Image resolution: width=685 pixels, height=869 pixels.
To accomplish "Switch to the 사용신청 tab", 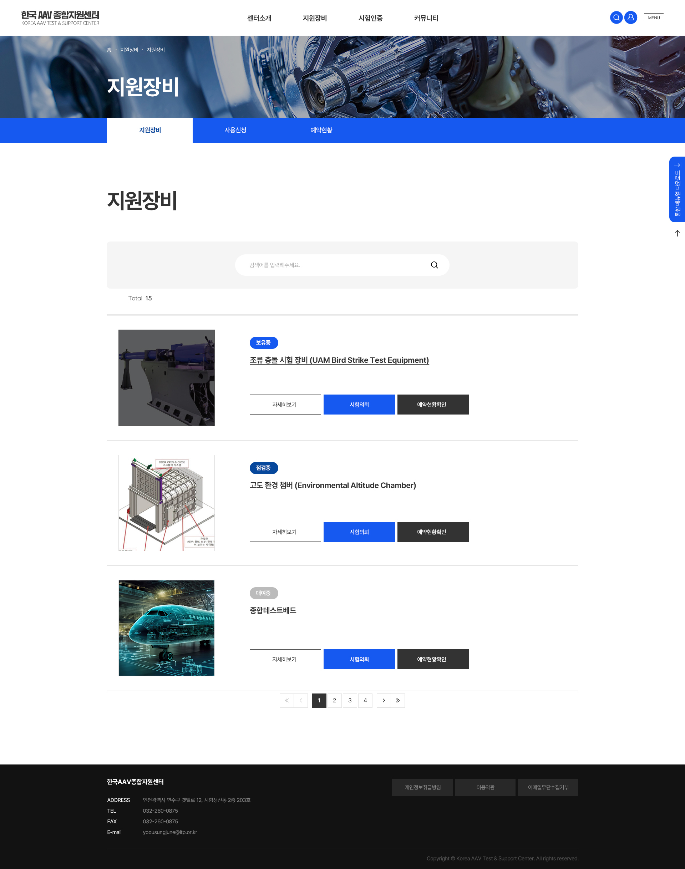I will click(235, 130).
